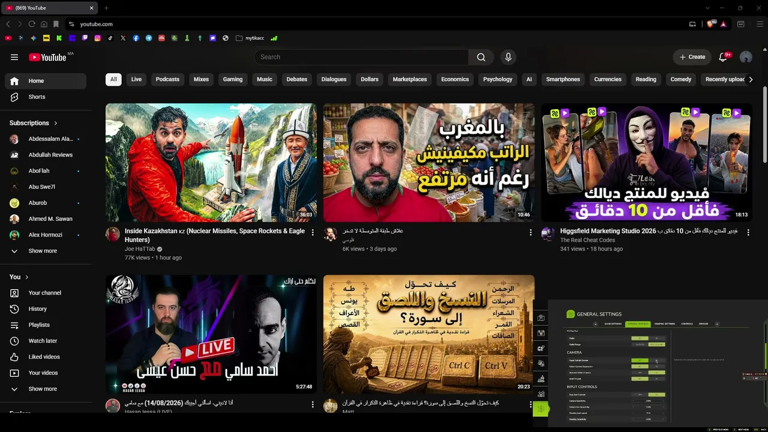Select the Music filter chip
768x432 pixels.
pyautogui.click(x=265, y=79)
